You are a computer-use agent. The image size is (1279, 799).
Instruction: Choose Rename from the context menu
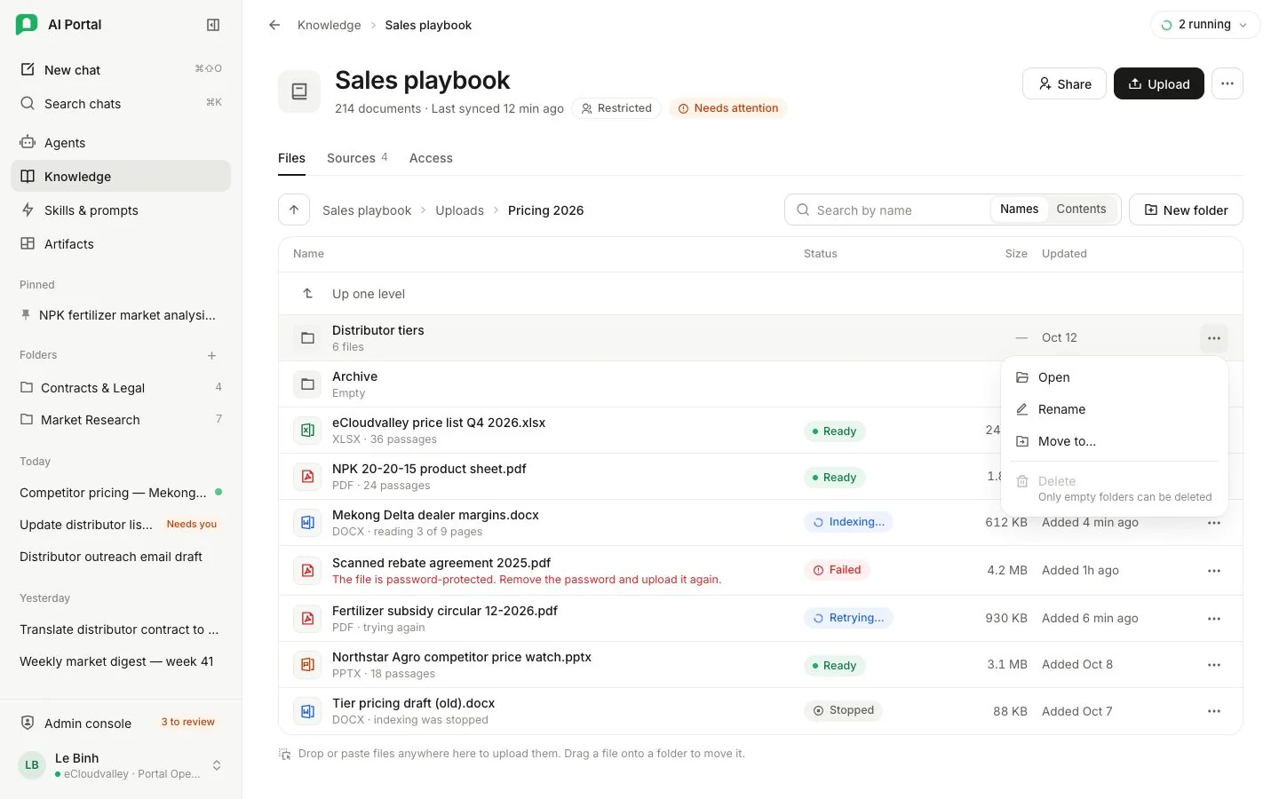pos(1115,409)
